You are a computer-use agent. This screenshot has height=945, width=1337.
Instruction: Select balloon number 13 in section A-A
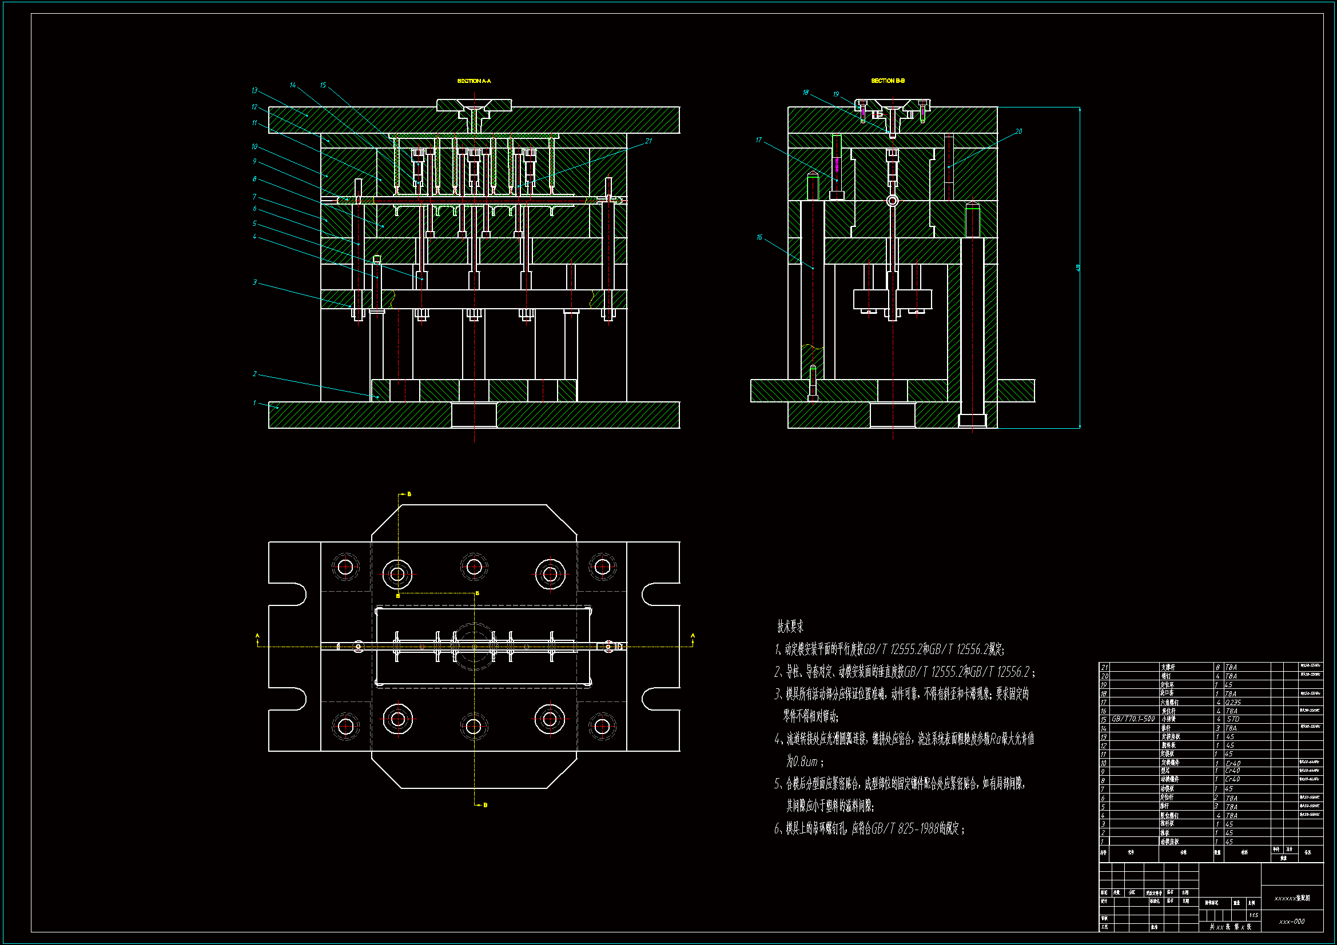pos(254,91)
